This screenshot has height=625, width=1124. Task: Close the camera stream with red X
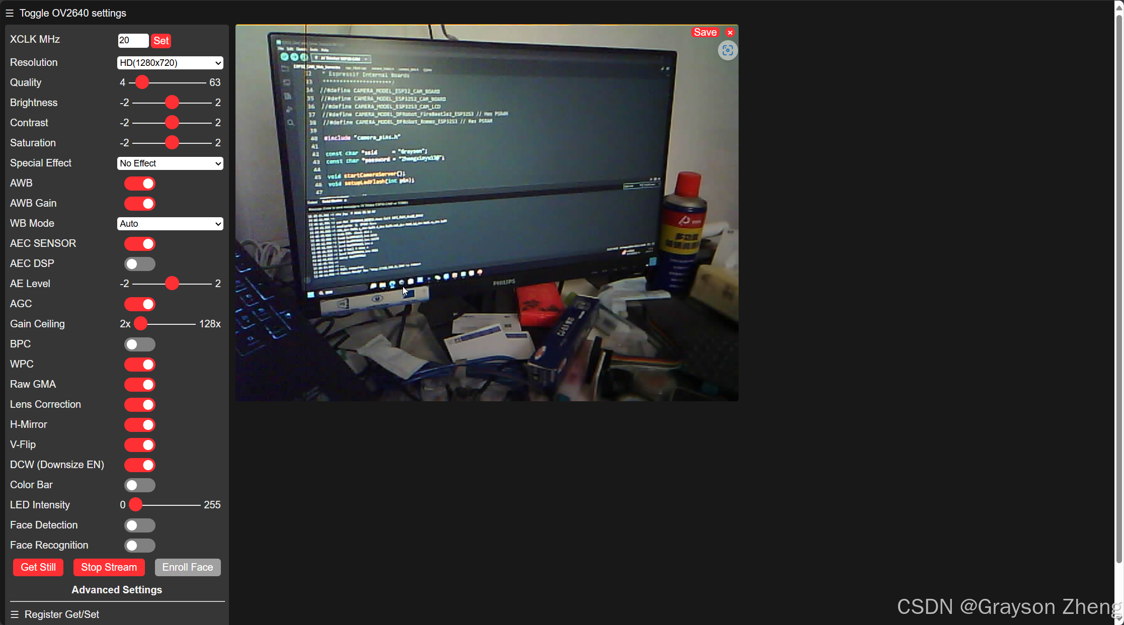pyautogui.click(x=730, y=33)
